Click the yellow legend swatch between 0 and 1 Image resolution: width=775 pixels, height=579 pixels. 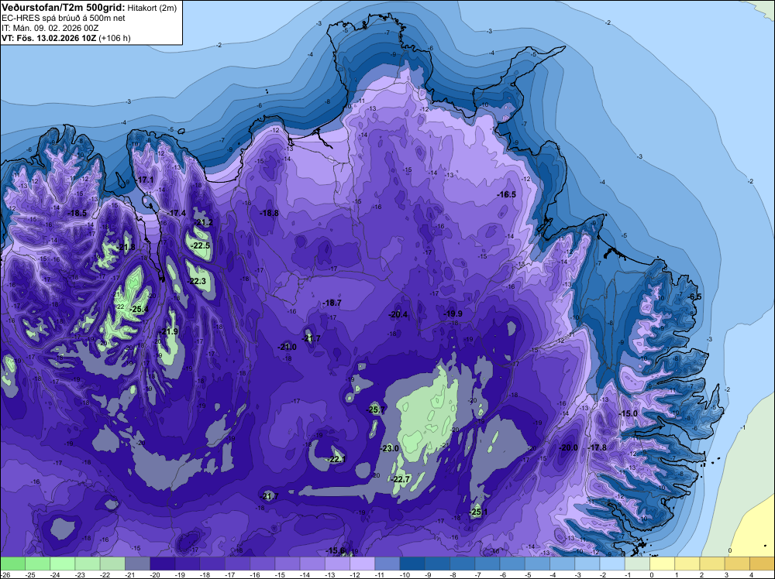click(x=662, y=564)
